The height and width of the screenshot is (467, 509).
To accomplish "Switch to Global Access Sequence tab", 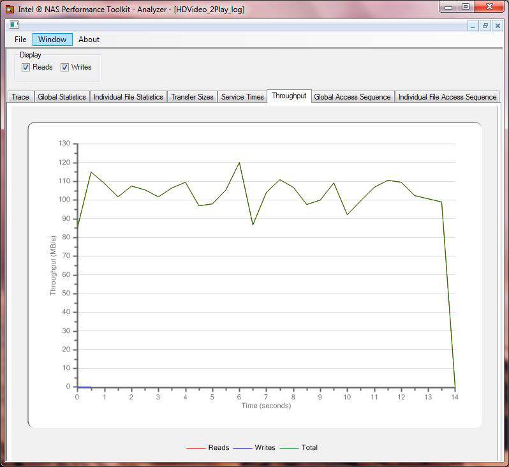I will point(352,97).
